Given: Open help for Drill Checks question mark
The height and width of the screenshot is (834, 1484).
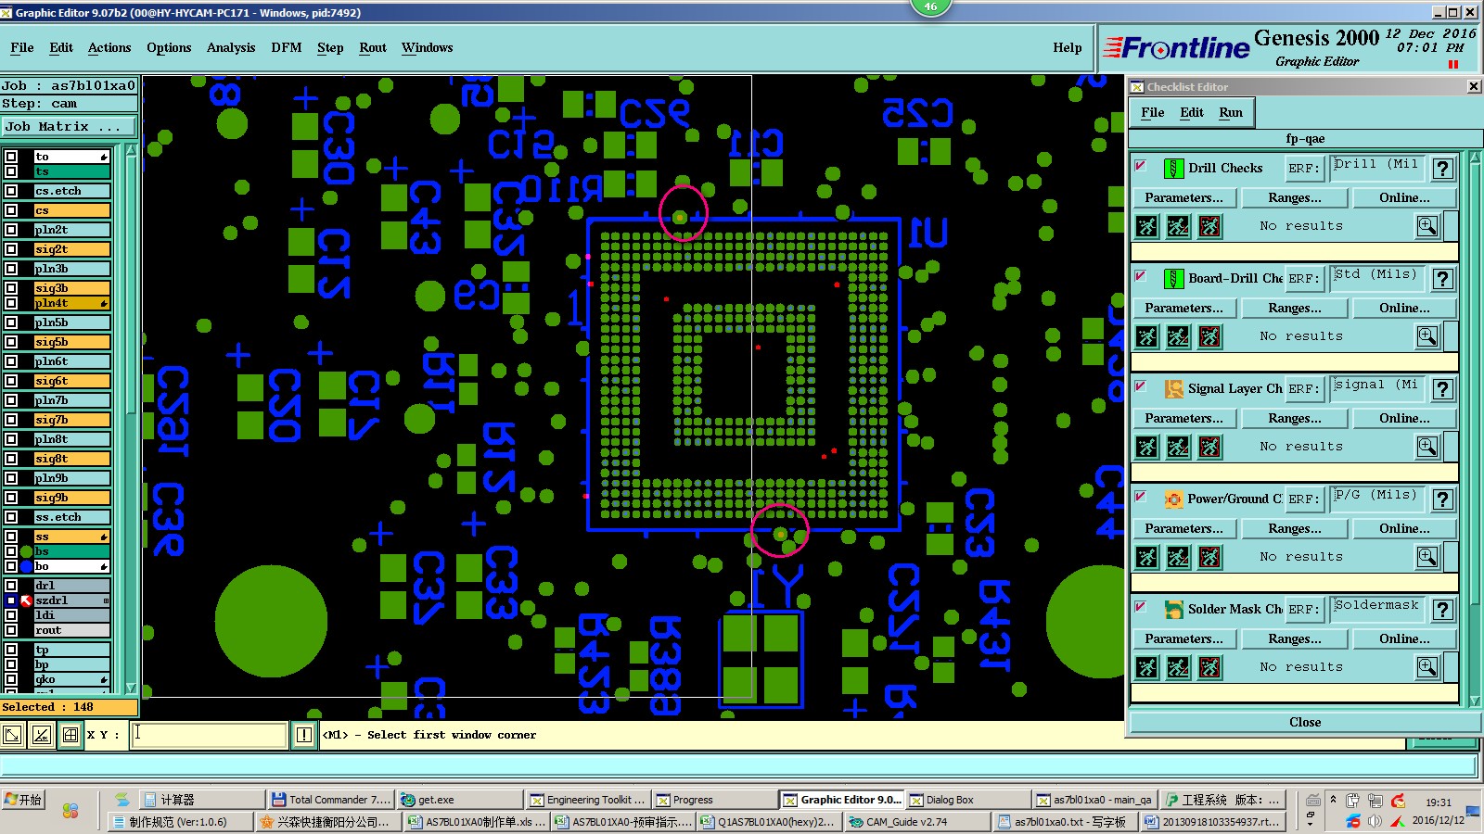Looking at the screenshot, I should tap(1442, 169).
